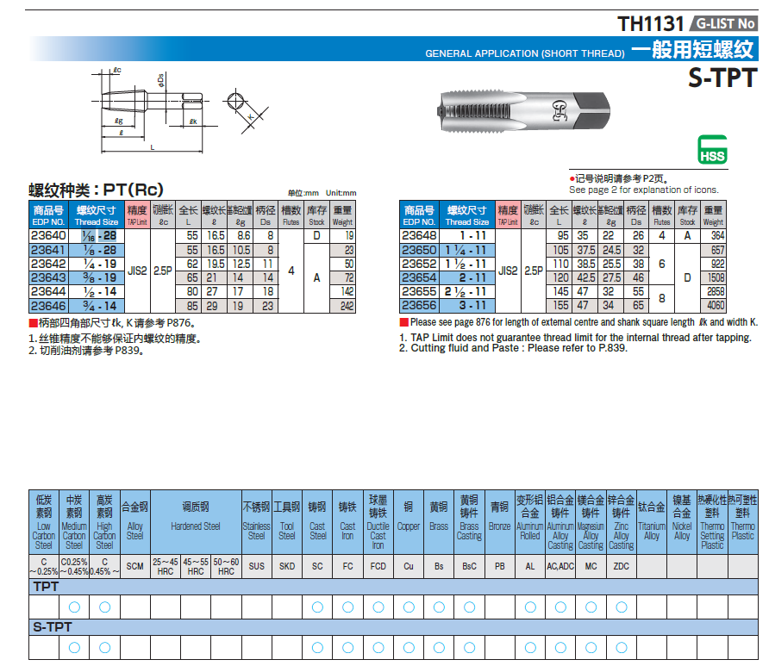The width and height of the screenshot is (769, 666).
Task: Click S-TPT circle under Aluminum Rolled
Action: [531, 648]
